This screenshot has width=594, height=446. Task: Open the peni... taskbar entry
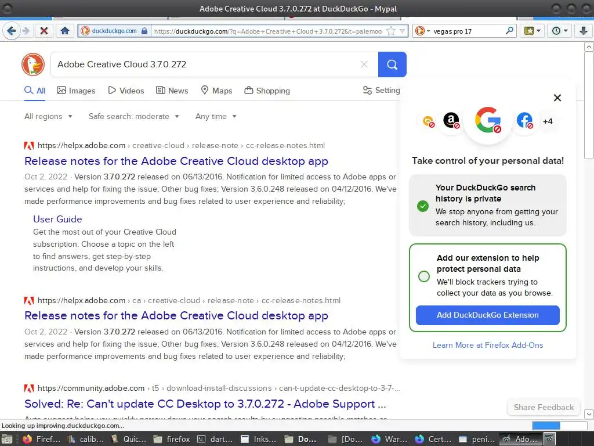(x=476, y=439)
